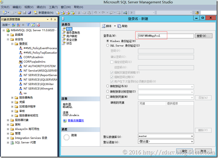Select the SQL Server 代理 node
The width and height of the screenshot is (218, 158).
coord(25,142)
